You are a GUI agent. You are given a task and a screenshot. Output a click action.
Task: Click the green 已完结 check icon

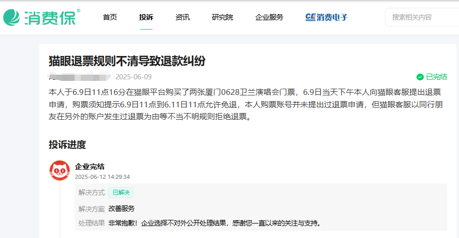(420, 77)
